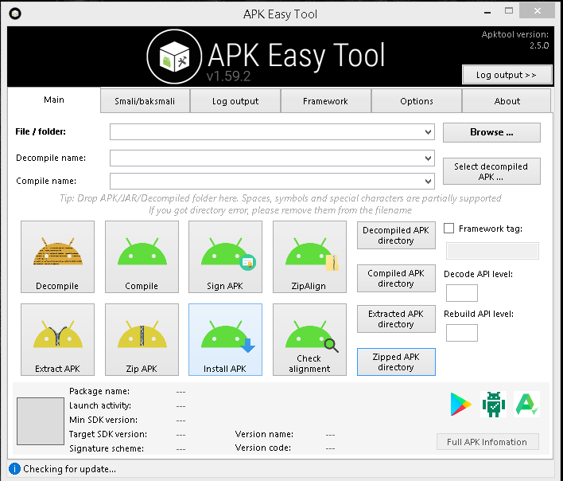Open the Decompiled APK directory
563x481 pixels.
[396, 235]
